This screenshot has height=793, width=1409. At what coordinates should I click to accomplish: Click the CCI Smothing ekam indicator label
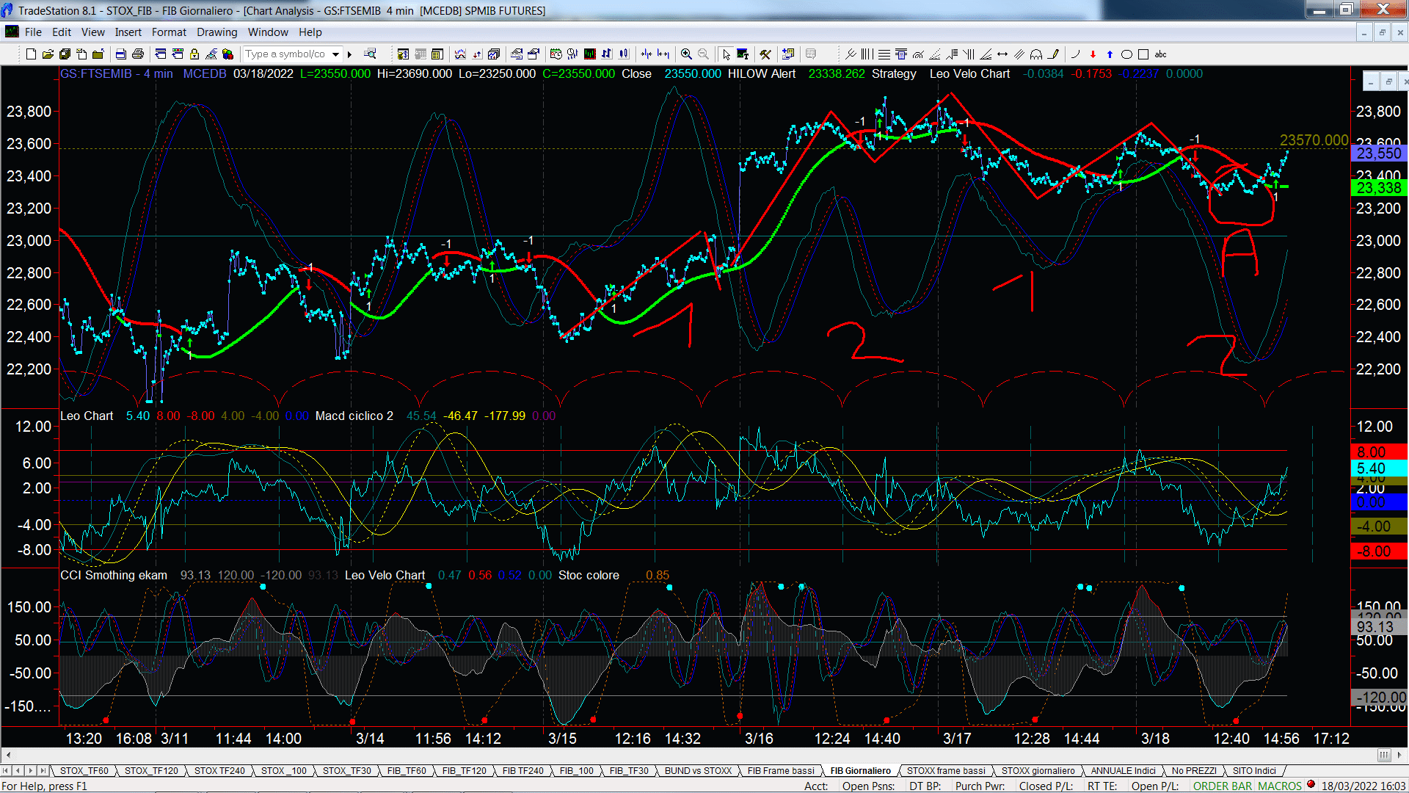[114, 575]
